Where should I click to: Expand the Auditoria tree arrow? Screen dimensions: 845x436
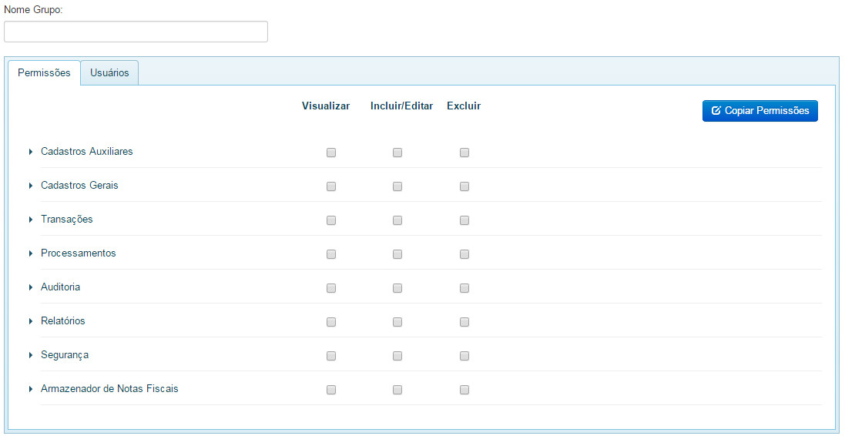tap(31, 288)
